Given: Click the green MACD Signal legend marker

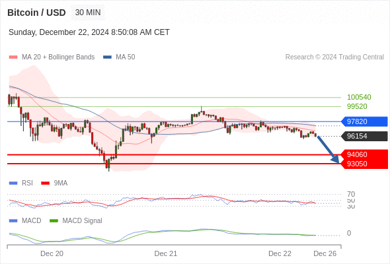Looking at the screenshot, I should (x=54, y=221).
